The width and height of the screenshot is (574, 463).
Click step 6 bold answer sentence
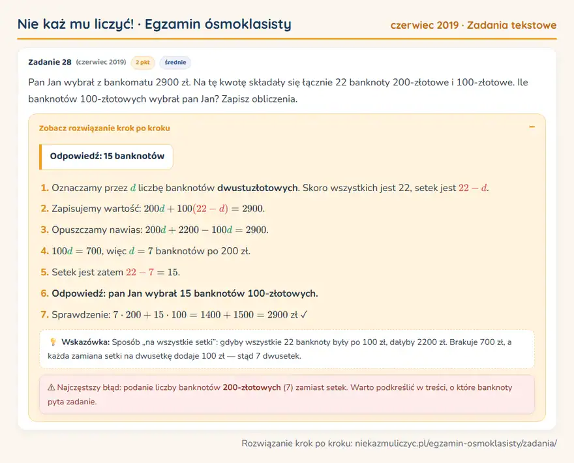[179, 293]
